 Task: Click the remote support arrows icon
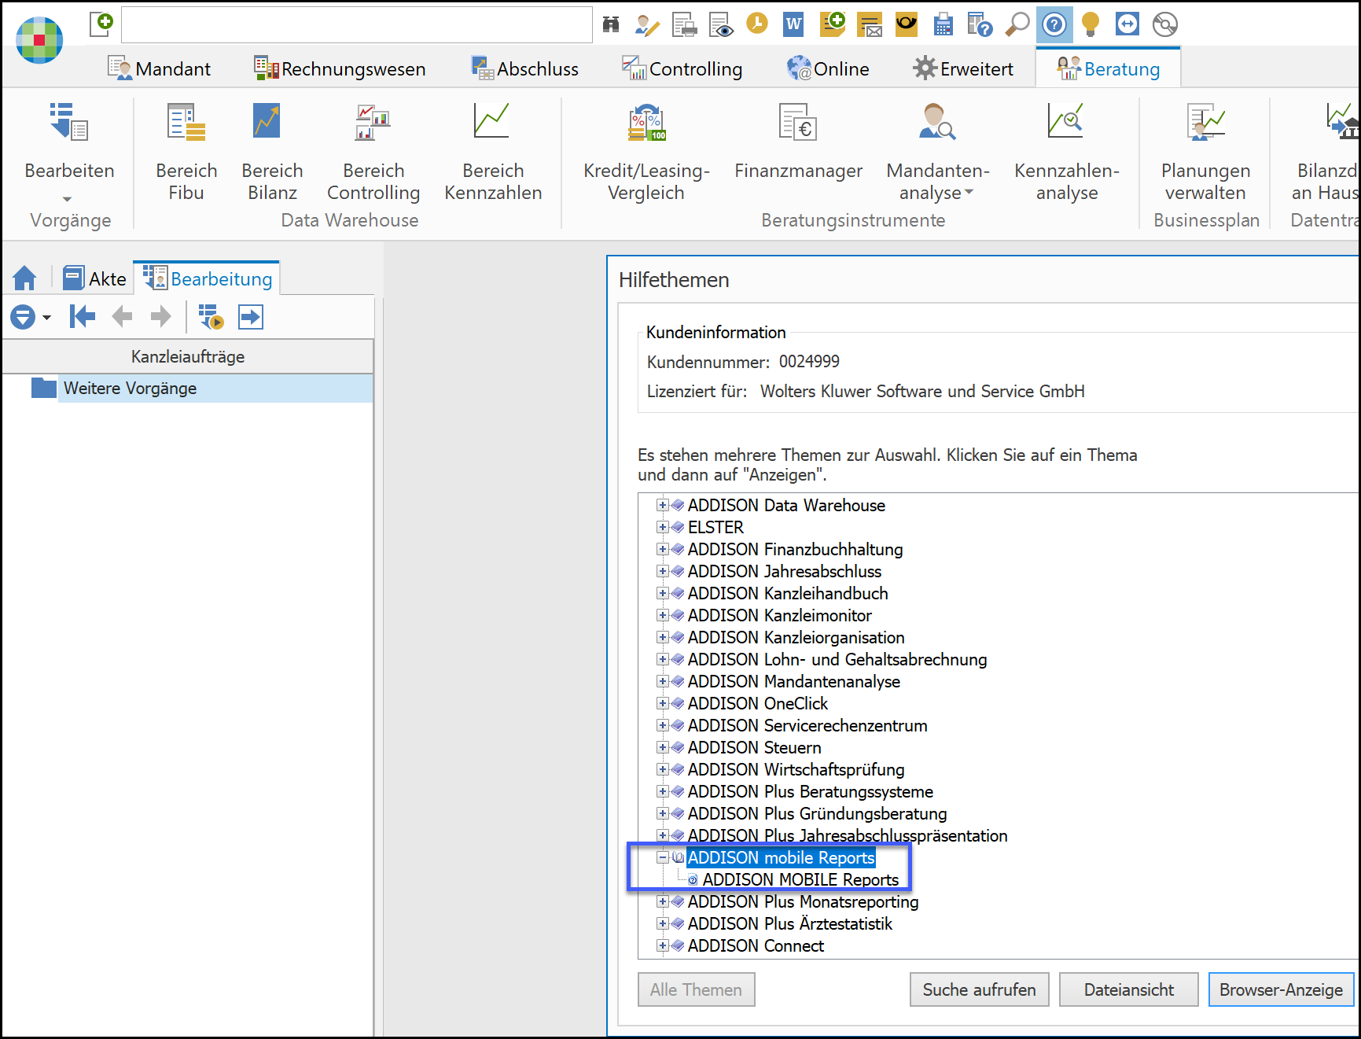point(1127,24)
